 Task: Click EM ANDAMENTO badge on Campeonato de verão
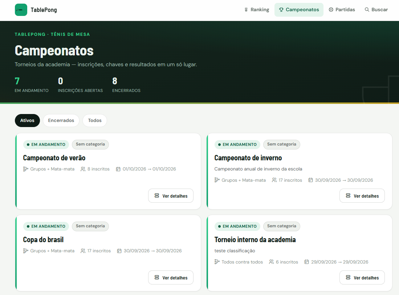point(46,144)
